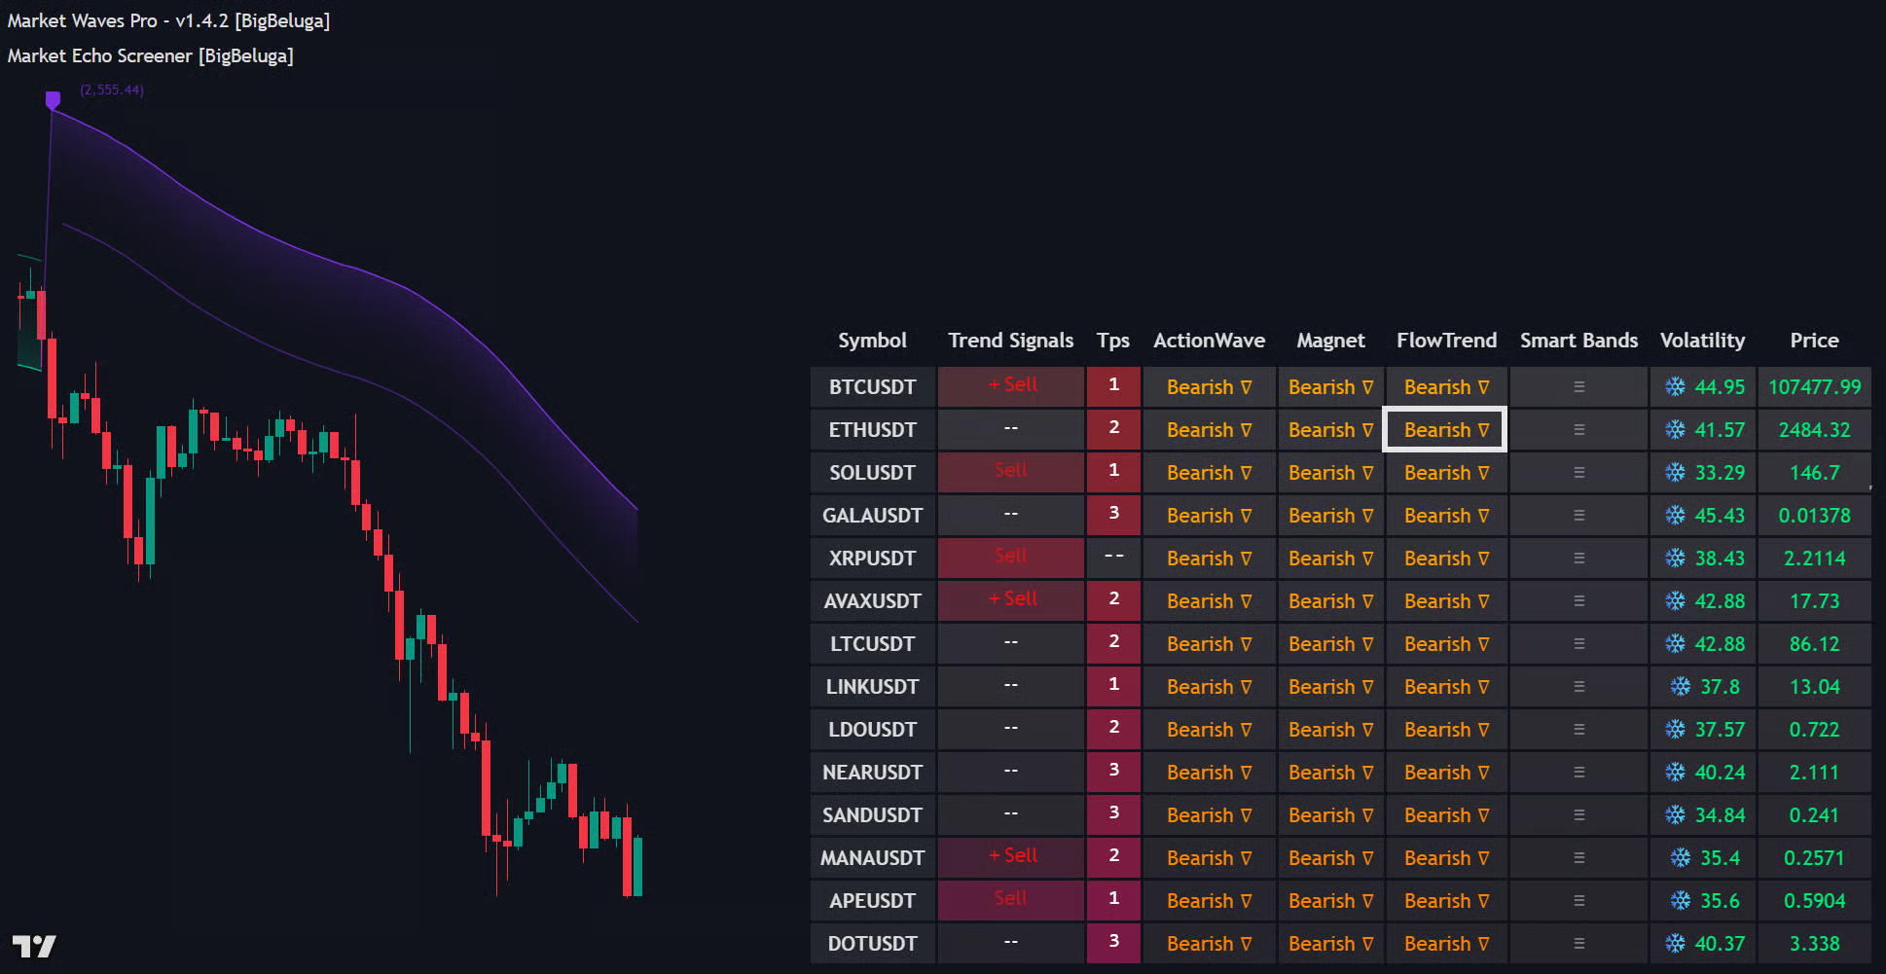Open the Market Waves Pro indicator title

(x=168, y=20)
